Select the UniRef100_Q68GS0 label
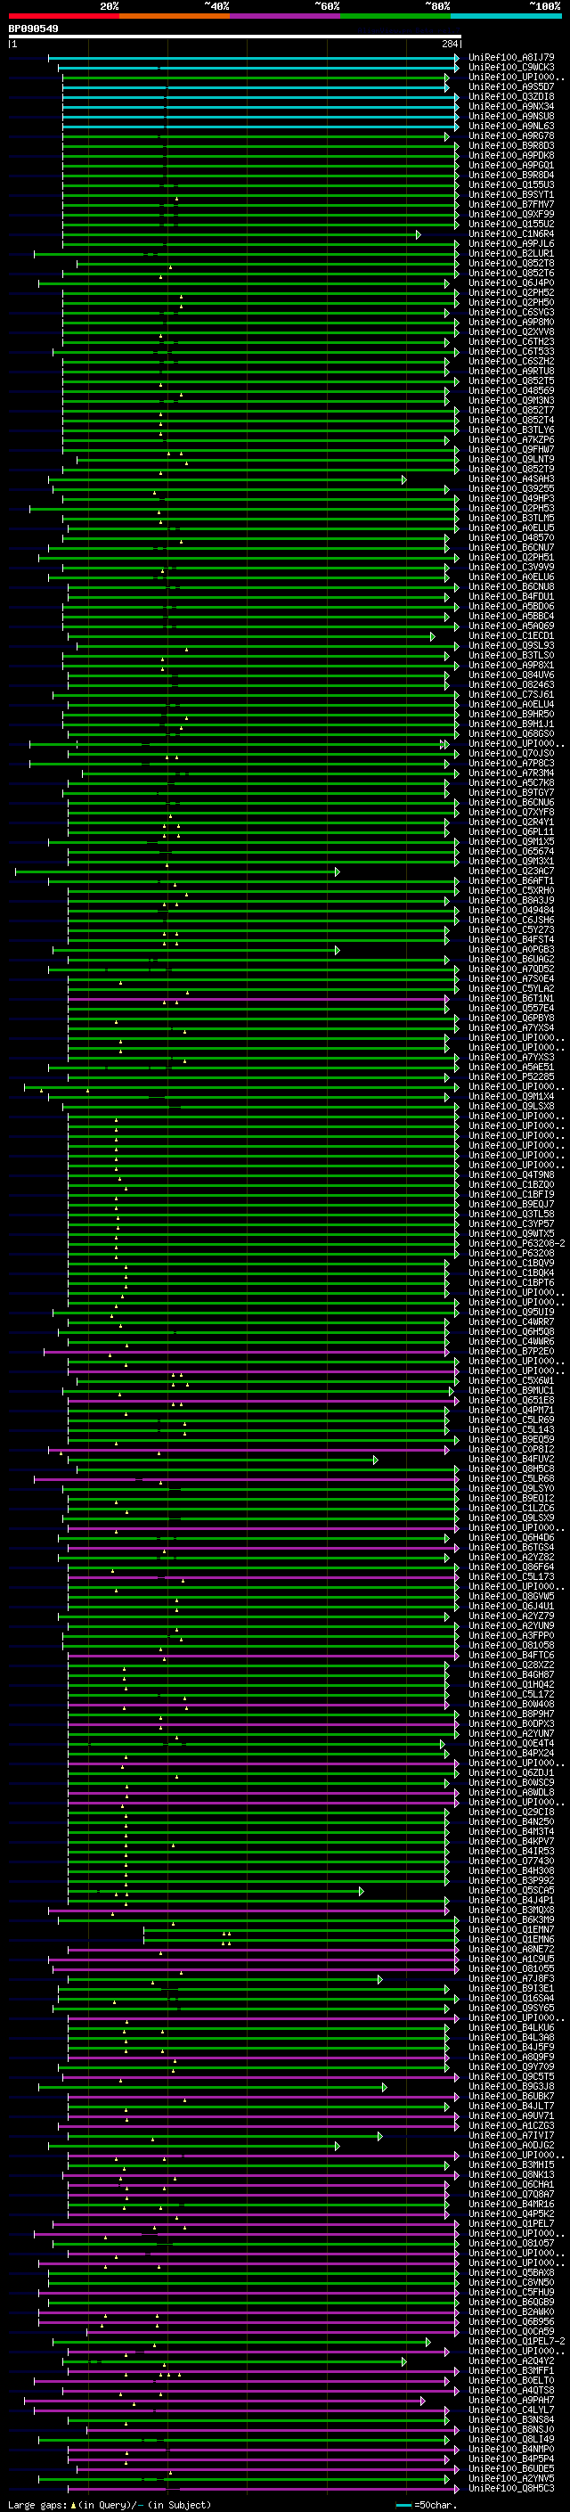 click(x=511, y=733)
